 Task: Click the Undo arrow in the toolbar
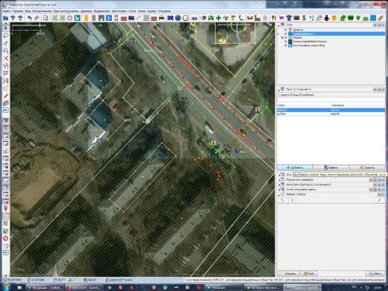point(30,18)
